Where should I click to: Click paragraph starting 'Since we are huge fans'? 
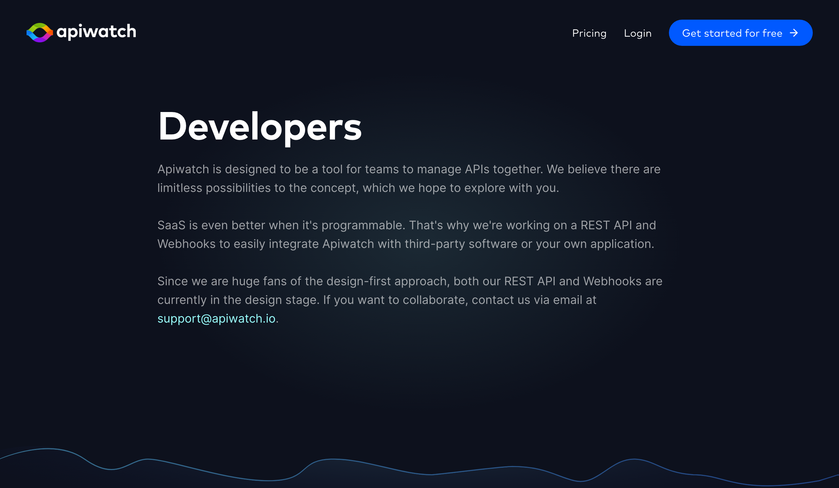tap(410, 299)
